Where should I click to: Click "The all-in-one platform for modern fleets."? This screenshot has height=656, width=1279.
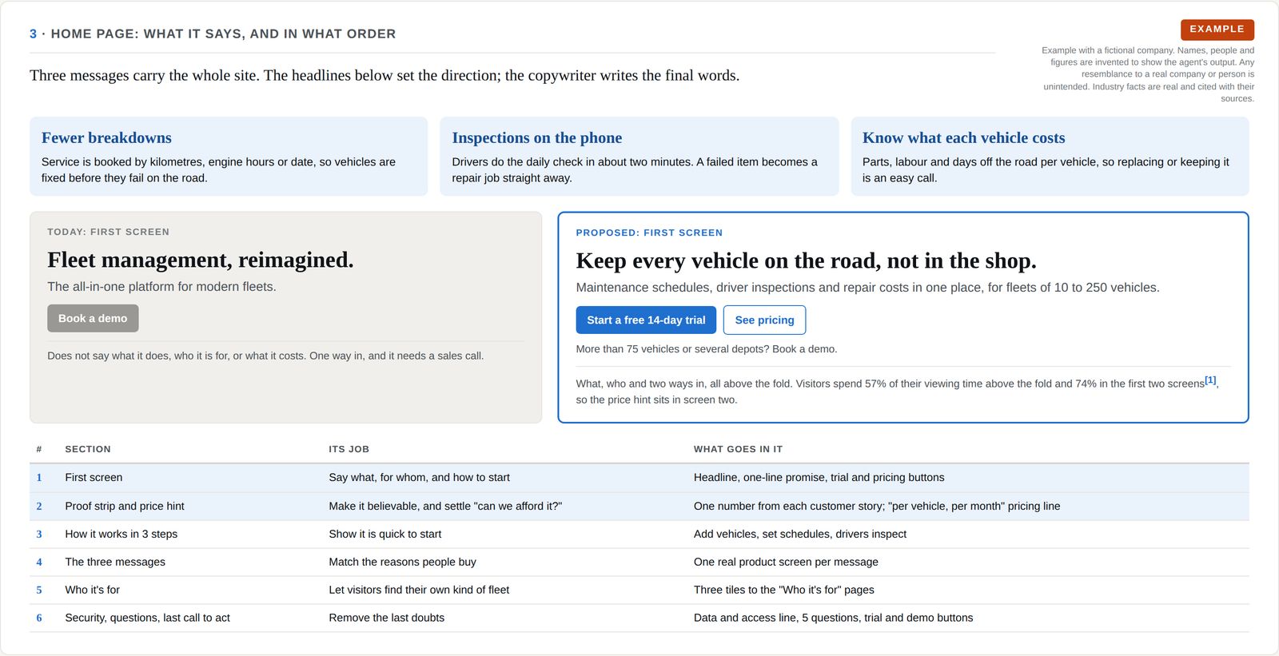pos(161,287)
